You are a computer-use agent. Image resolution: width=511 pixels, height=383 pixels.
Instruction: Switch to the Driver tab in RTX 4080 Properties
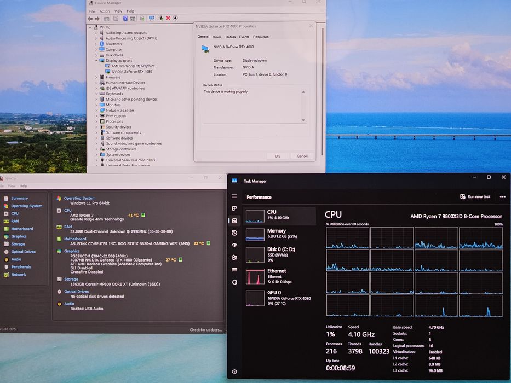click(x=217, y=37)
